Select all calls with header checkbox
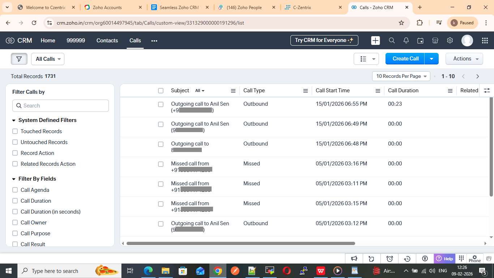Viewport: 494px width, 278px height. coord(161,91)
